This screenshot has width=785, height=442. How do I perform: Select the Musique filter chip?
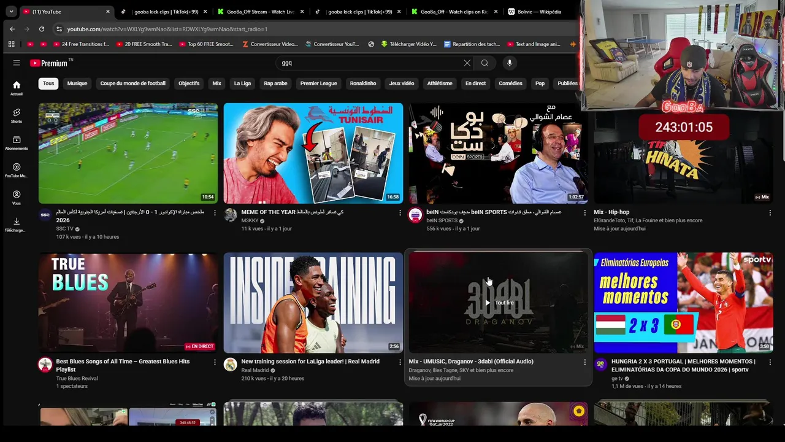pos(77,83)
